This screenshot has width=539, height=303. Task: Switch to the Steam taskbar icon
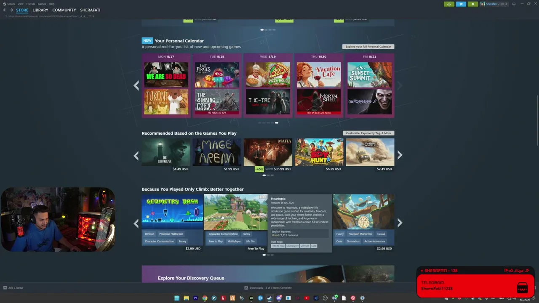[x=269, y=298]
